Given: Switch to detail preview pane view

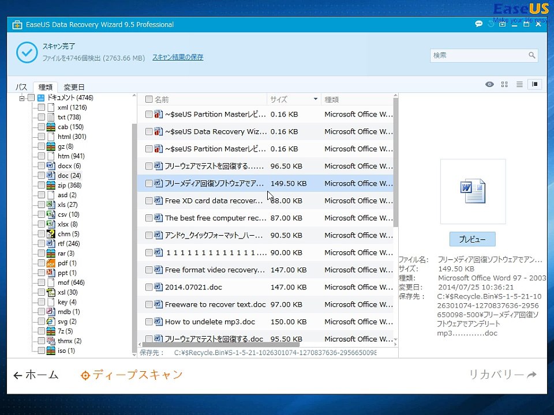Looking at the screenshot, I should pyautogui.click(x=534, y=84).
